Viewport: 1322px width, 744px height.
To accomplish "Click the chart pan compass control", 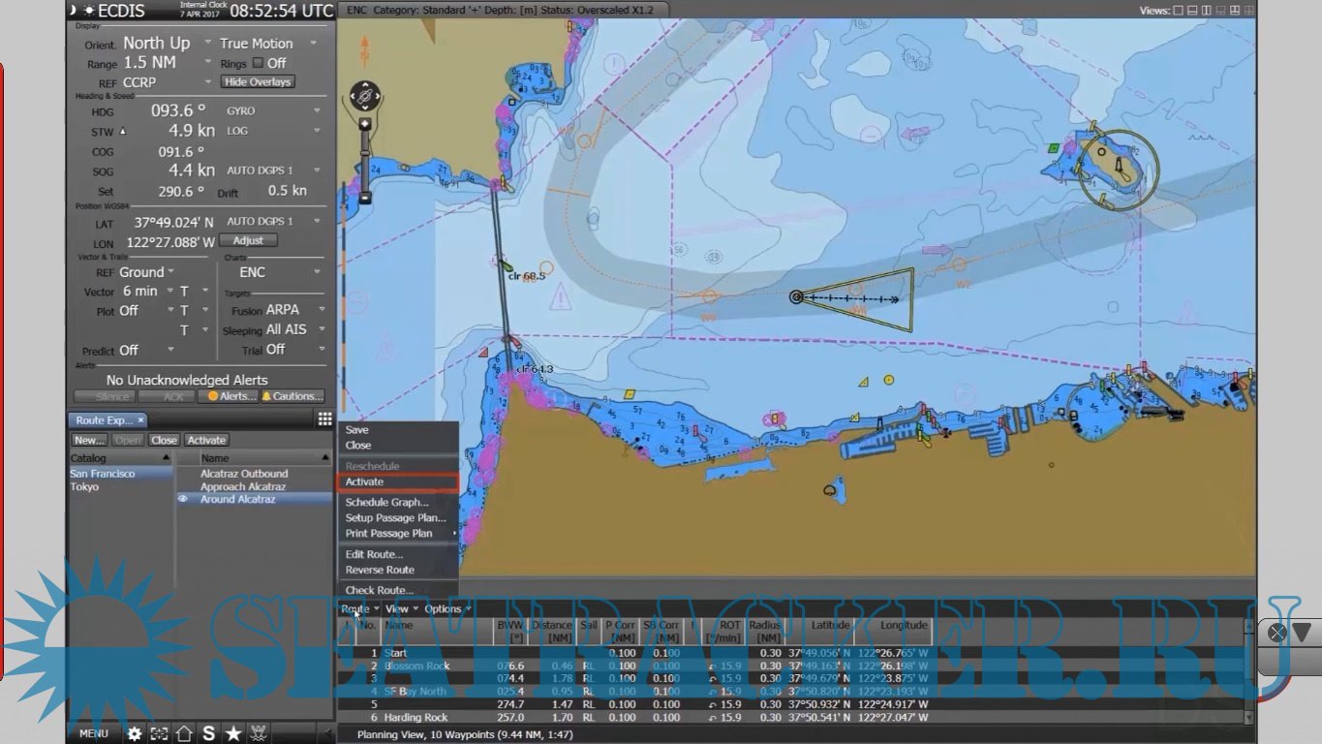I will coord(365,97).
